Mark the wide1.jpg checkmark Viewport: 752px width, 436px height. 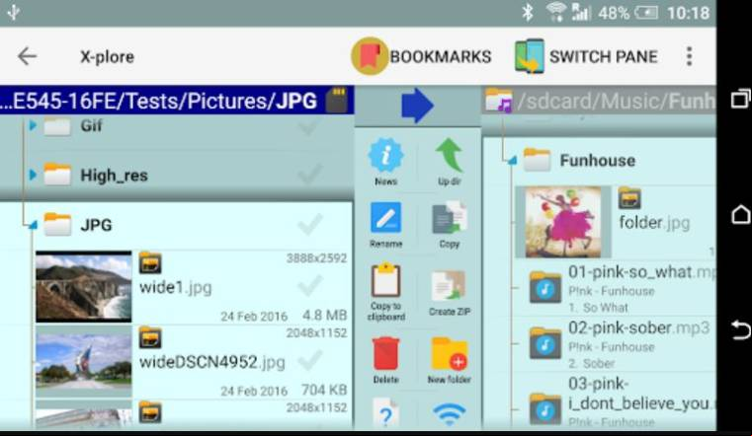tap(310, 286)
